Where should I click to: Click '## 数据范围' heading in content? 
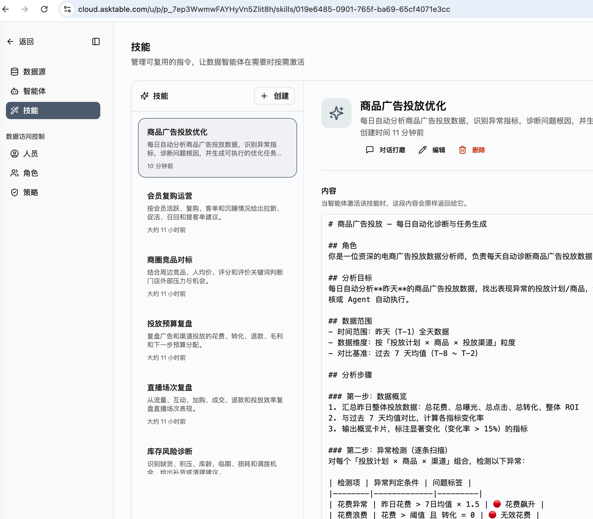tap(350, 321)
